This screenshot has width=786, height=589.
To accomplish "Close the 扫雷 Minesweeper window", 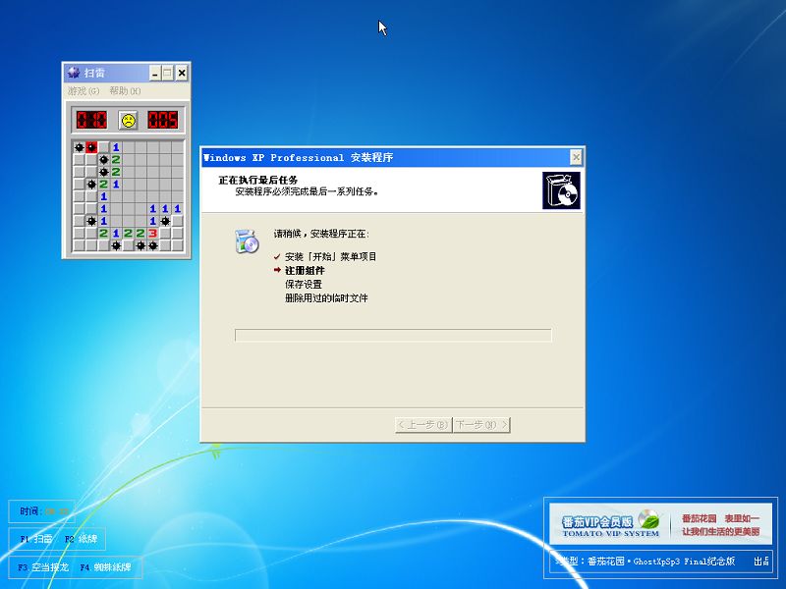I will (182, 74).
